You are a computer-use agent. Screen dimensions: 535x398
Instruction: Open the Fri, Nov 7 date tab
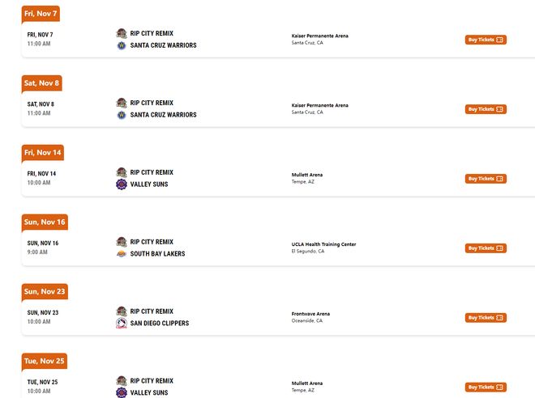[x=41, y=14]
